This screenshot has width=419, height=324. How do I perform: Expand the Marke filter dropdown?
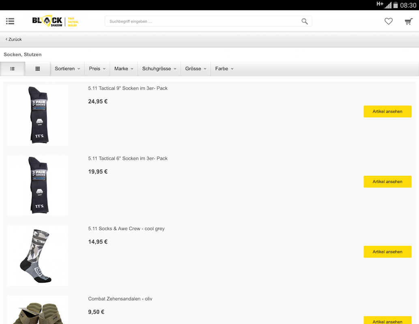(x=124, y=69)
